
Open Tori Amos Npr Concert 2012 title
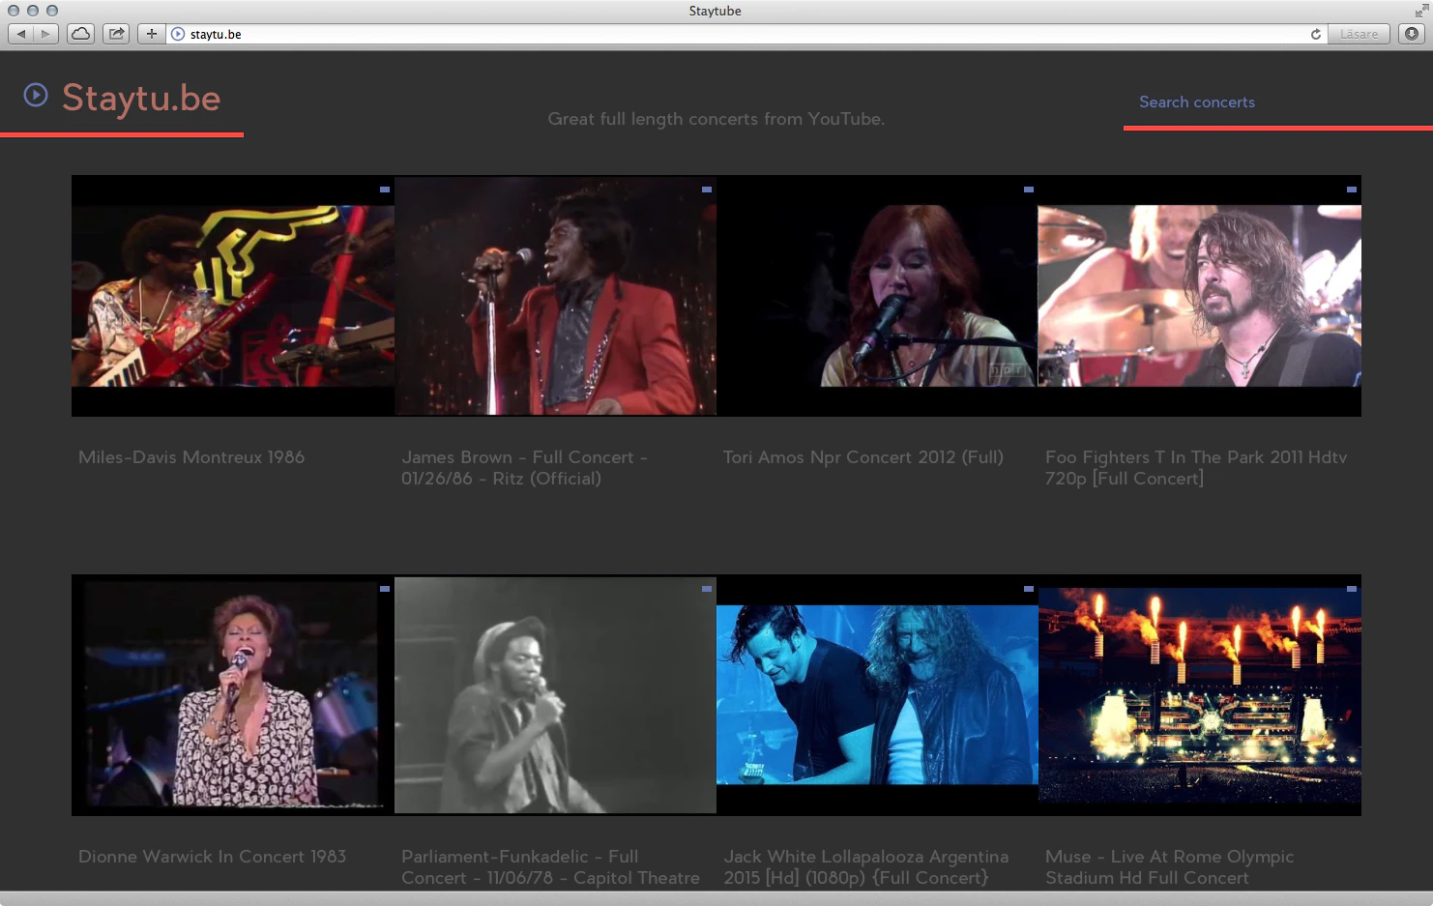pyautogui.click(x=863, y=457)
